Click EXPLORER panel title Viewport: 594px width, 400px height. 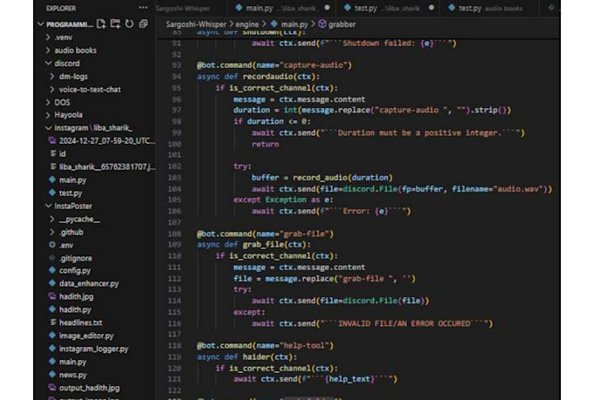click(x=61, y=9)
